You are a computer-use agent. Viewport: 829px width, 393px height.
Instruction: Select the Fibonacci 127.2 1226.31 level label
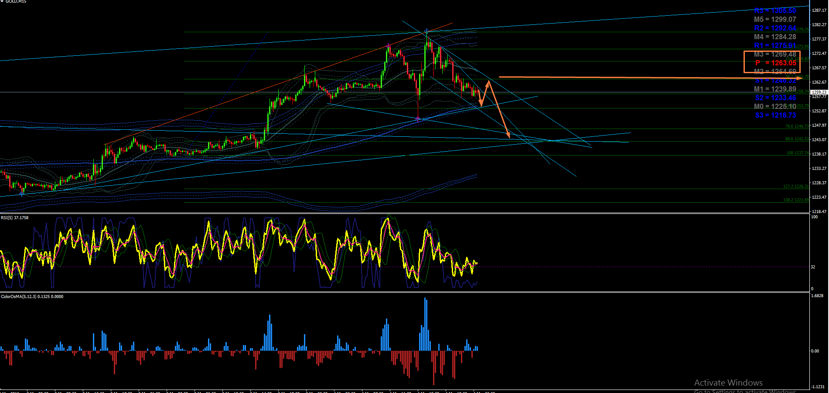[x=796, y=186]
